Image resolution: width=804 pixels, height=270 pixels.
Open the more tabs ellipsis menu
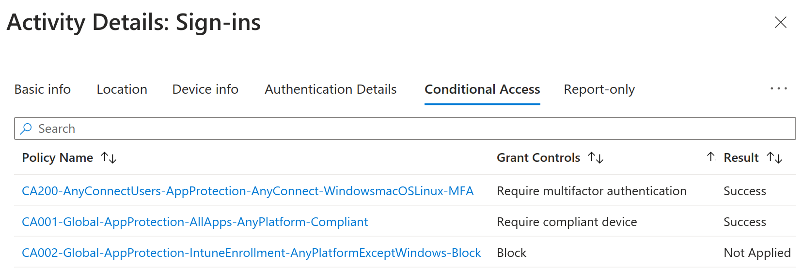[x=779, y=89]
